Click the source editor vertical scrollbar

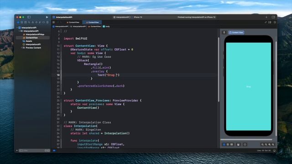[219, 70]
